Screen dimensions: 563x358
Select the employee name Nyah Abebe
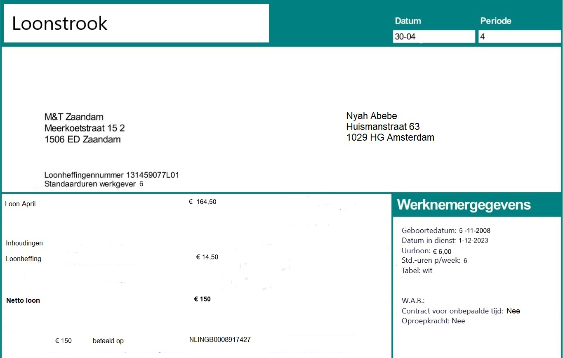(x=371, y=116)
